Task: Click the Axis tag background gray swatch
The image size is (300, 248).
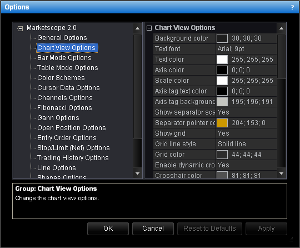Action: pyautogui.click(x=222, y=102)
